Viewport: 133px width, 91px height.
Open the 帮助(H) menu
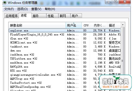pos(50,9)
